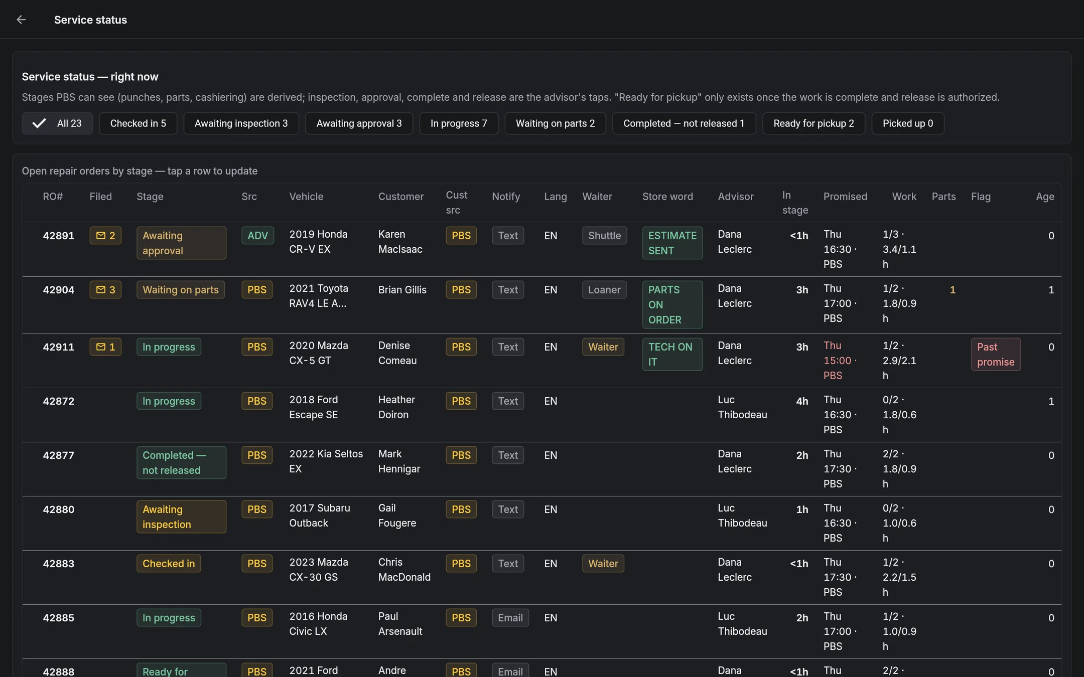Filter by Awaiting approval 3

pos(359,123)
